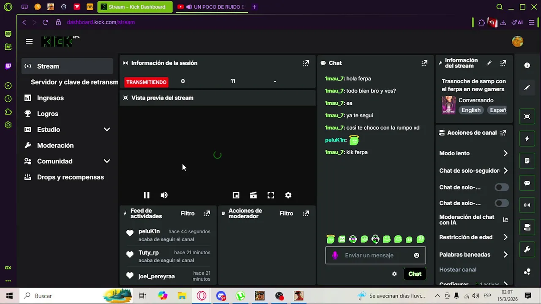Open peluK1n in the activity feed
The height and width of the screenshot is (304, 541).
(x=149, y=231)
